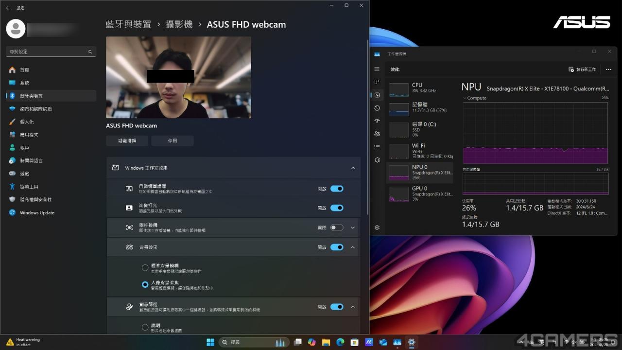Image resolution: width=622 pixels, height=350 pixels.
Task: Open Windows Update in Settings sidebar
Action: (51, 212)
